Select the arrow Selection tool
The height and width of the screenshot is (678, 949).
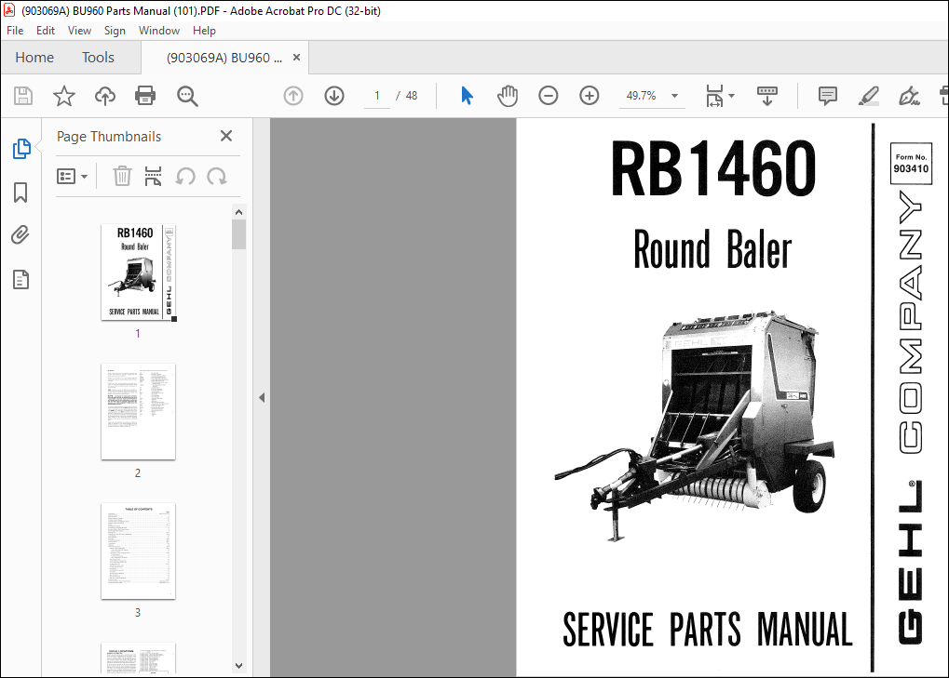(467, 96)
